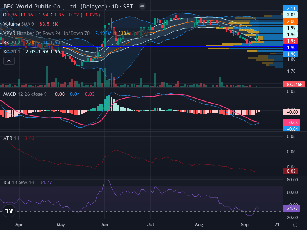Click the Sep date on time axis

(244, 225)
